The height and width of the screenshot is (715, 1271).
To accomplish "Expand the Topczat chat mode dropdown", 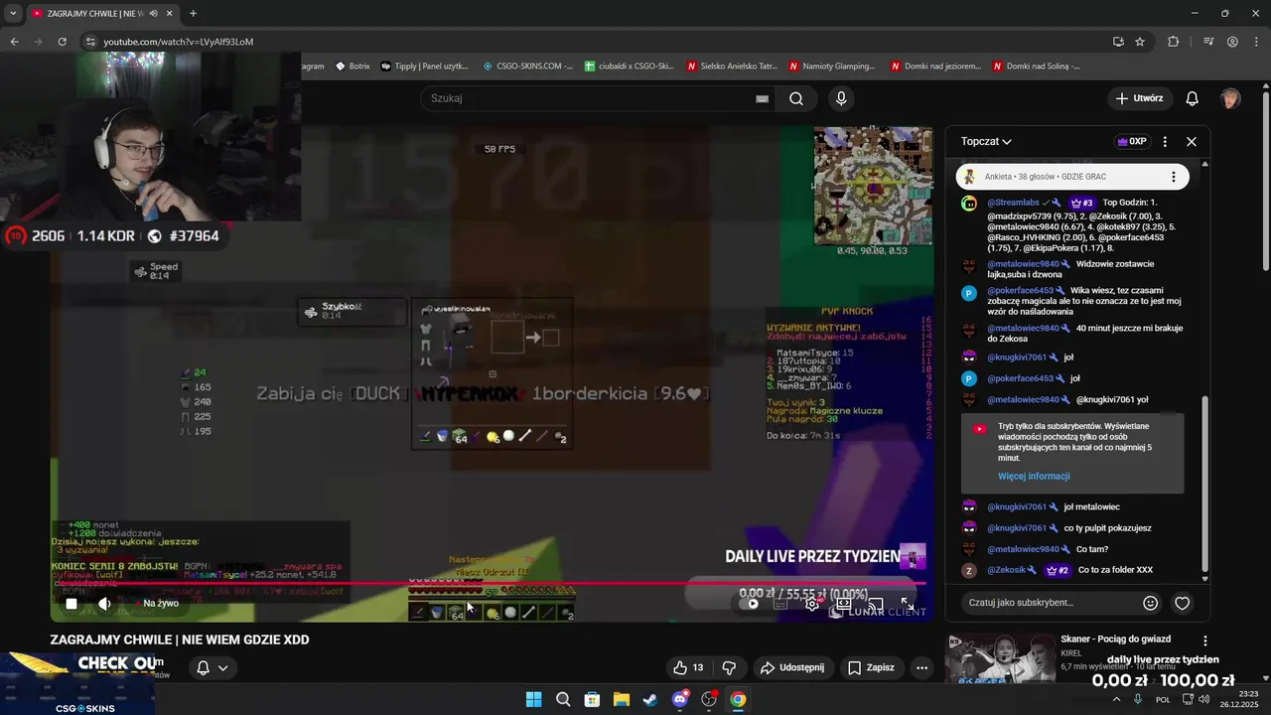I will [986, 141].
